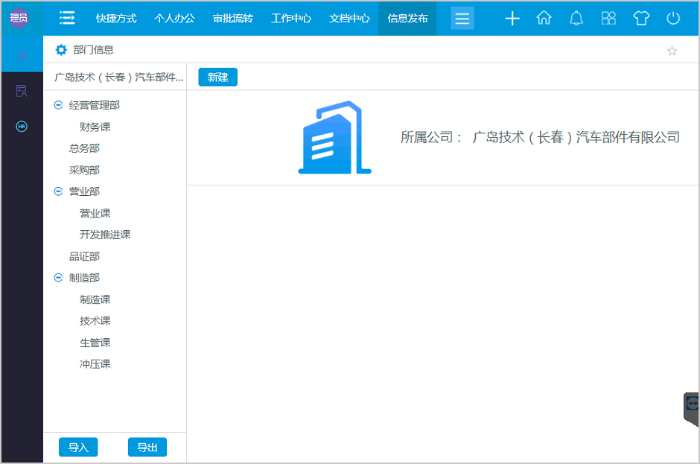Image resolution: width=700 pixels, height=464 pixels.
Task: Open the shirt-shaped theme icon
Action: click(640, 18)
